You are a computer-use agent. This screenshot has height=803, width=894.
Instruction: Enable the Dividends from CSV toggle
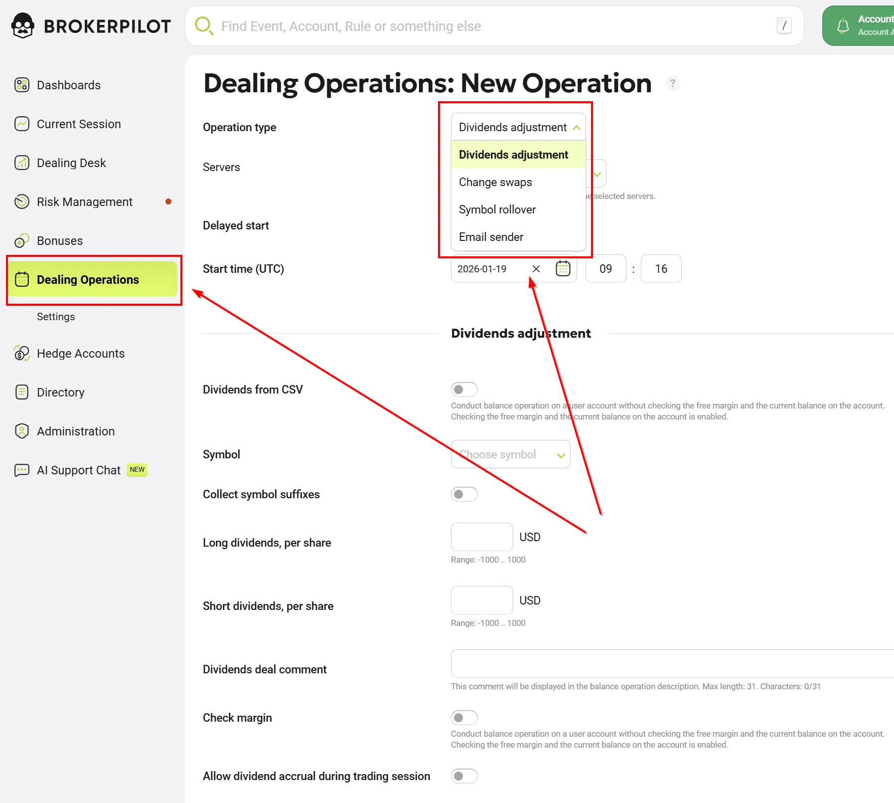tap(464, 390)
